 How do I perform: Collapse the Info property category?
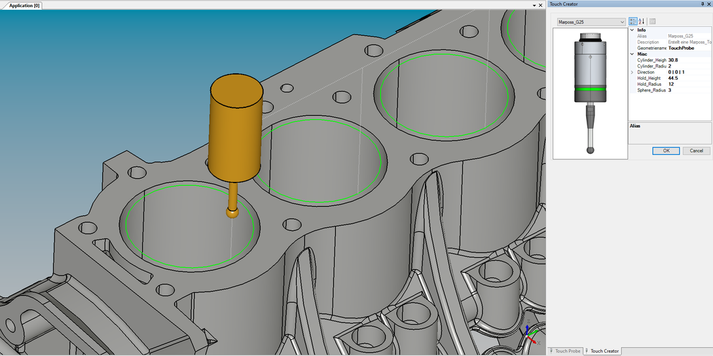[x=632, y=30]
